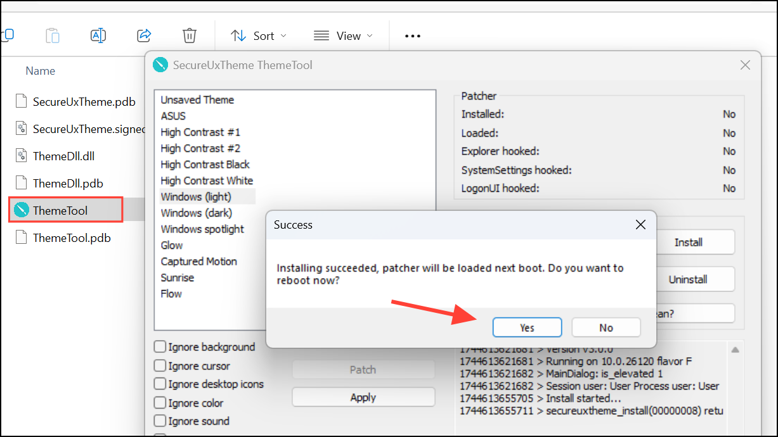
Task: Click the 'LogonUI hooked:' status row
Action: (x=598, y=188)
